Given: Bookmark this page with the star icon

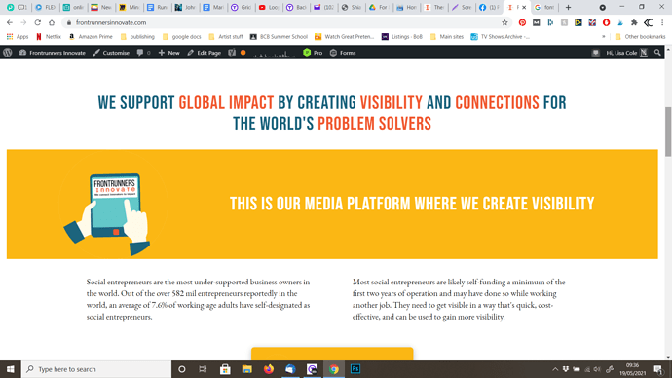Looking at the screenshot, I should pyautogui.click(x=504, y=22).
